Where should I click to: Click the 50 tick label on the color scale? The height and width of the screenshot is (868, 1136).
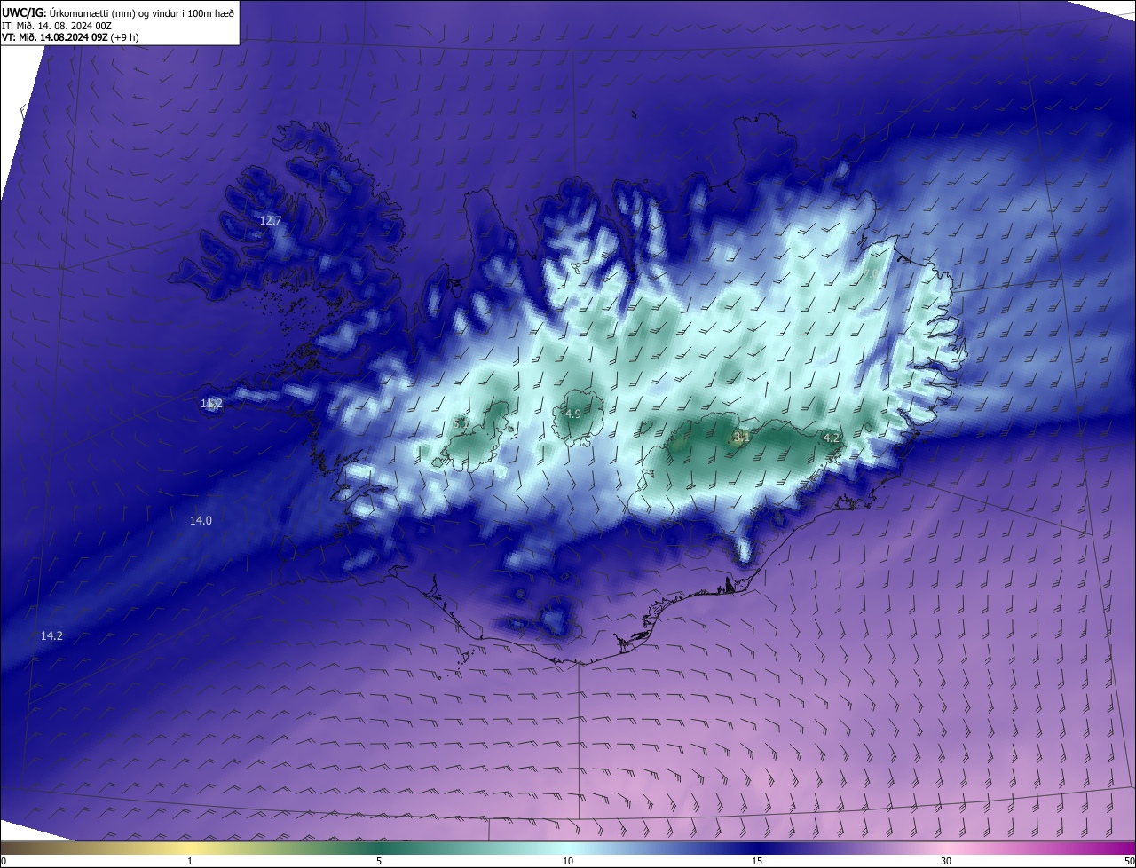pyautogui.click(x=1130, y=861)
